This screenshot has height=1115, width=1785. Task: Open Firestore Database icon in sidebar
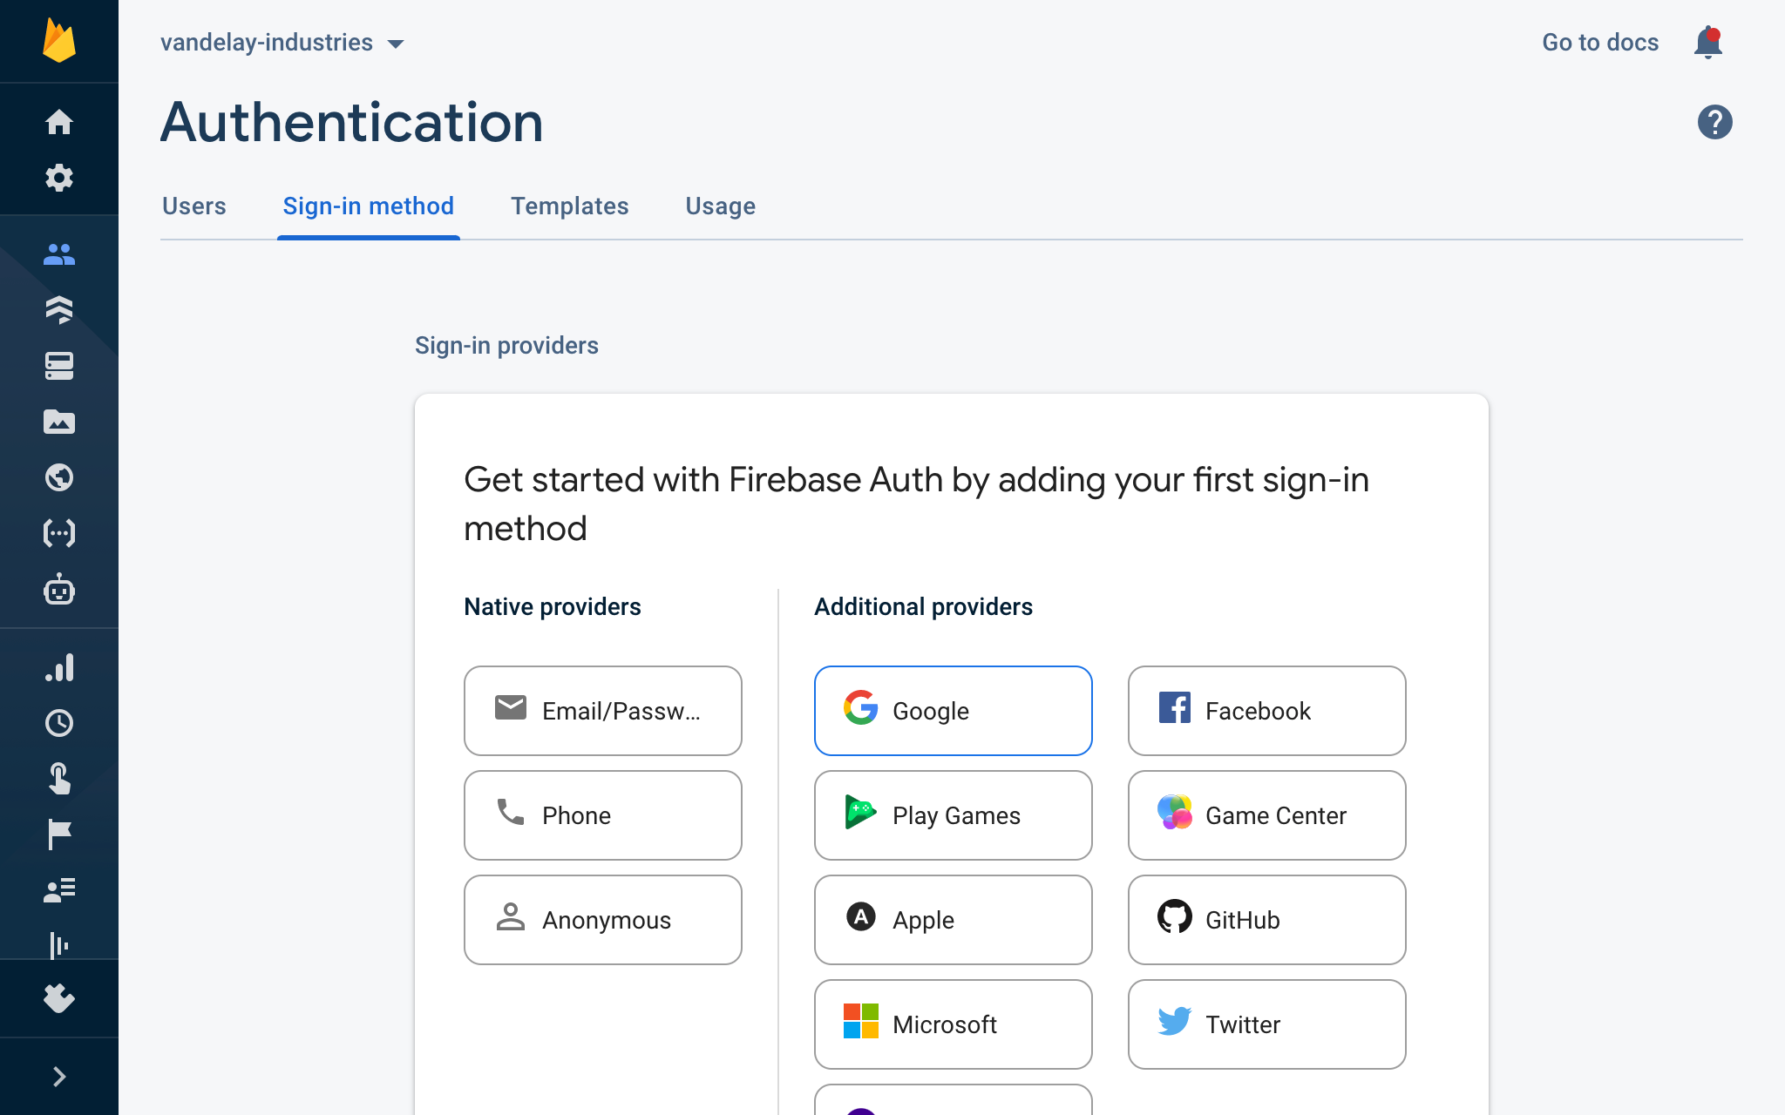59,310
